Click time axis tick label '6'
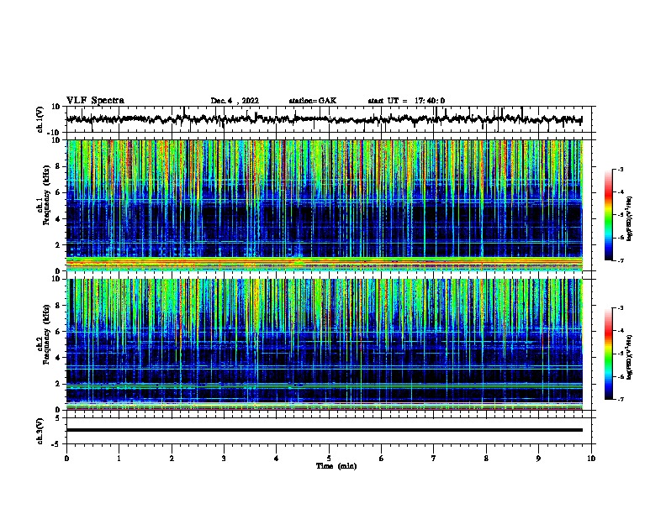The height and width of the screenshot is (514, 666). (x=381, y=459)
